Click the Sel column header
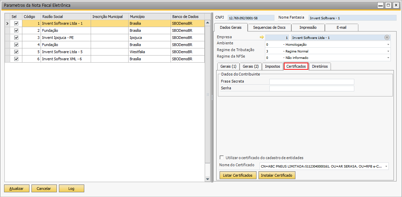This screenshot has height=197, width=402. pyautogui.click(x=16, y=16)
